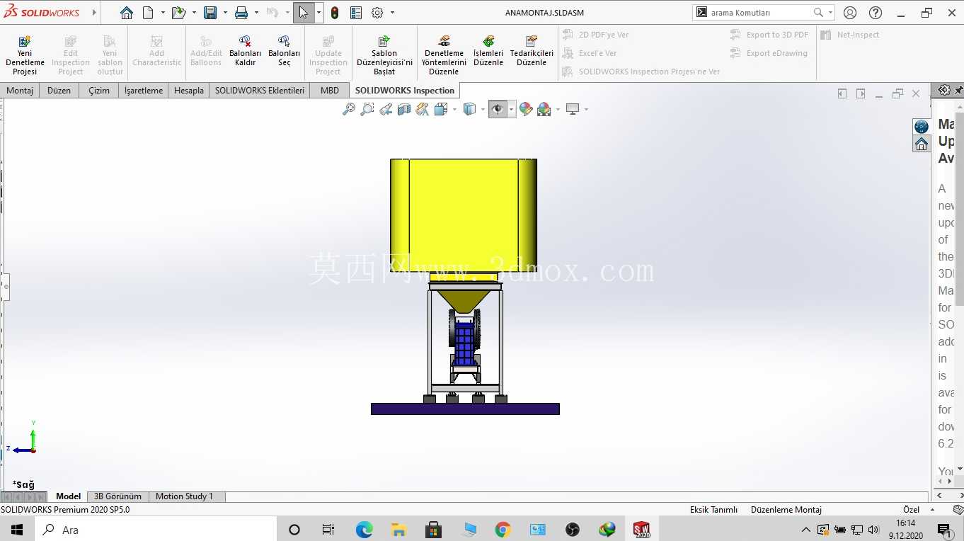Create a new document with the New icon
Viewport: 964px width, 541px height.
pyautogui.click(x=148, y=13)
